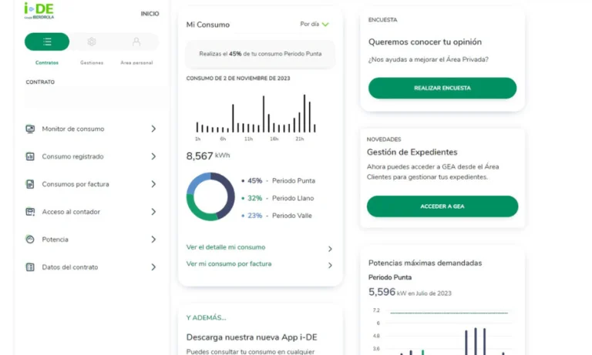Open Ver el detalle mi consumo link
Screen dimensions: 592x355
tap(226, 247)
